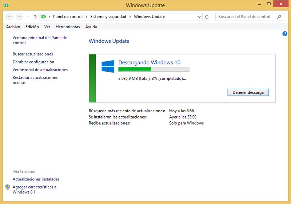Open the Edición menu
This screenshot has width=291, height=204.
(x=32, y=27)
